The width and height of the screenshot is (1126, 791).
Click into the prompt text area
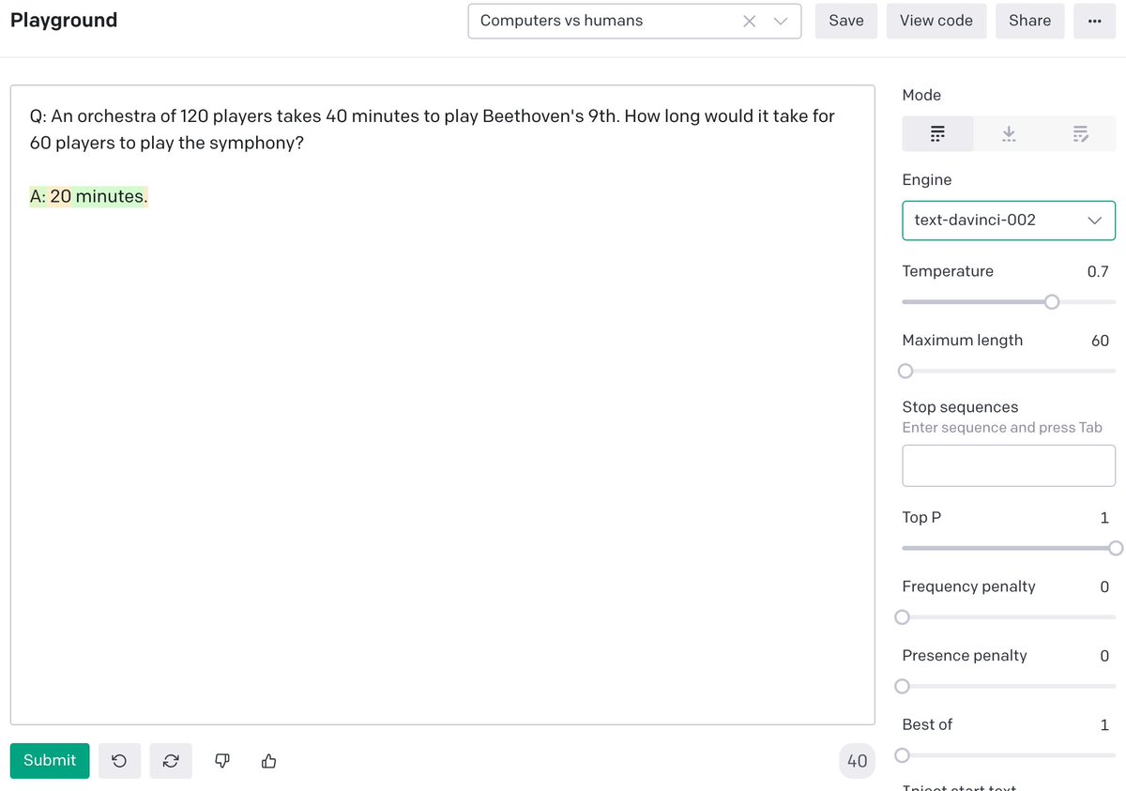(443, 404)
